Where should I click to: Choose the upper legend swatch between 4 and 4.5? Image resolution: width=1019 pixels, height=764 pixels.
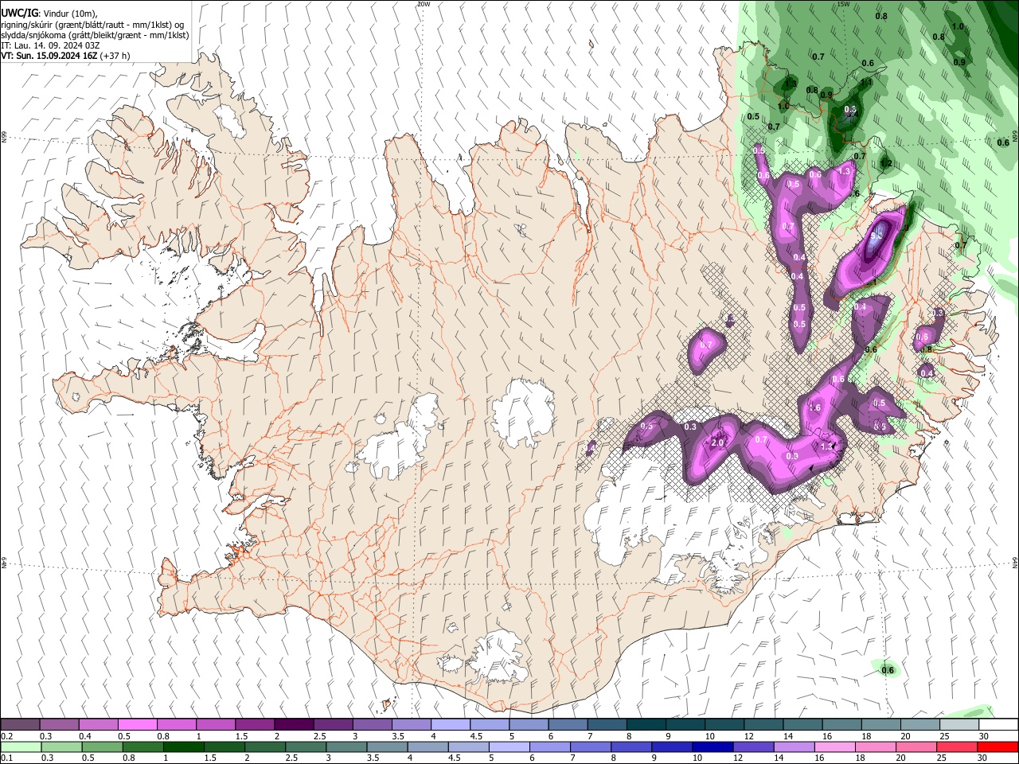click(x=450, y=724)
